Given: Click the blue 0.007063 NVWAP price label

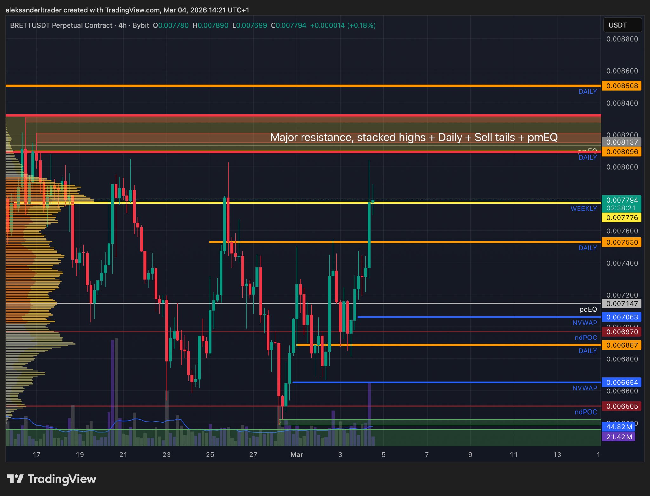Looking at the screenshot, I should tap(622, 317).
